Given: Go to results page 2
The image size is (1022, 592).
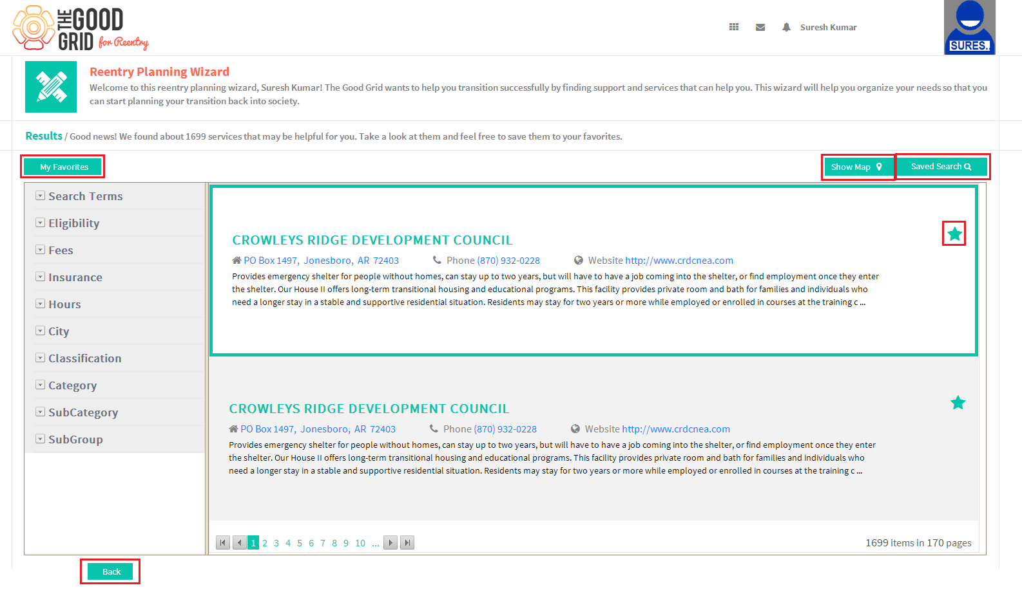Looking at the screenshot, I should coord(265,543).
